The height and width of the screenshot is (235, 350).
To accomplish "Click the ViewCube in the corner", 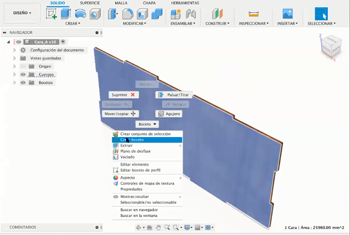I will pyautogui.click(x=331, y=46).
